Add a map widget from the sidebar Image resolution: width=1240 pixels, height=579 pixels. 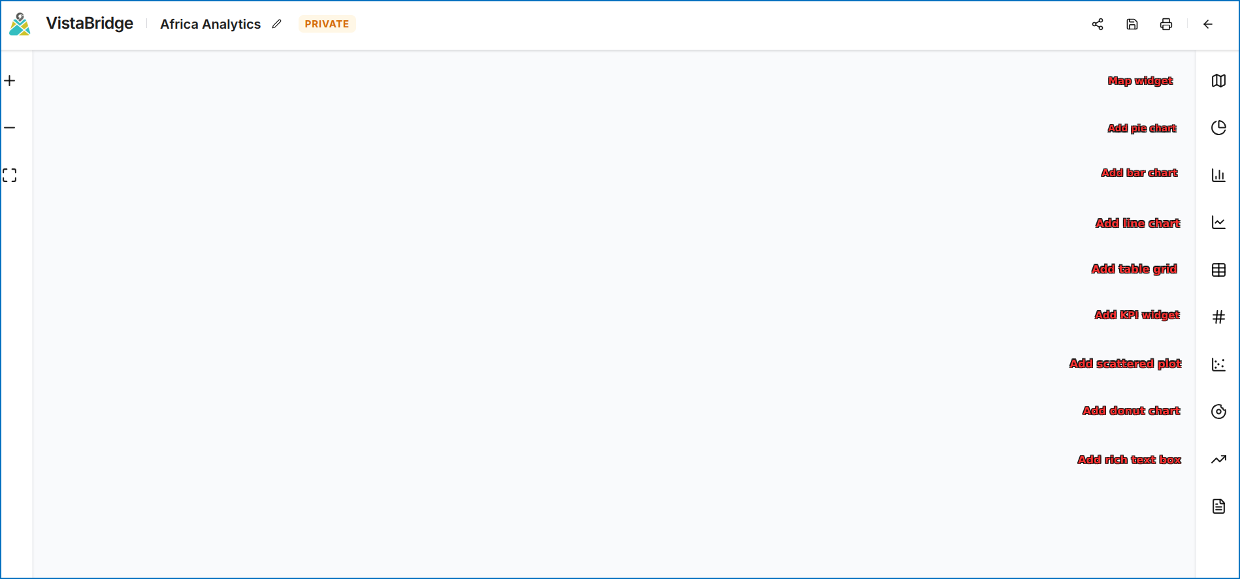1218,81
